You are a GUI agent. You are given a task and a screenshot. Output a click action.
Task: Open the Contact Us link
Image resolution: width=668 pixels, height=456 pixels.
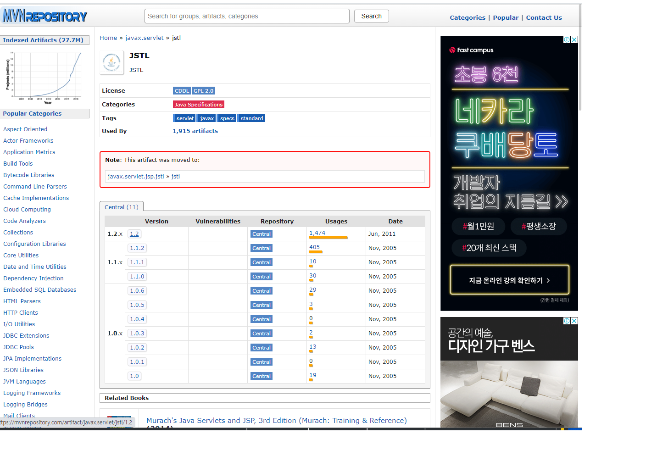544,17
